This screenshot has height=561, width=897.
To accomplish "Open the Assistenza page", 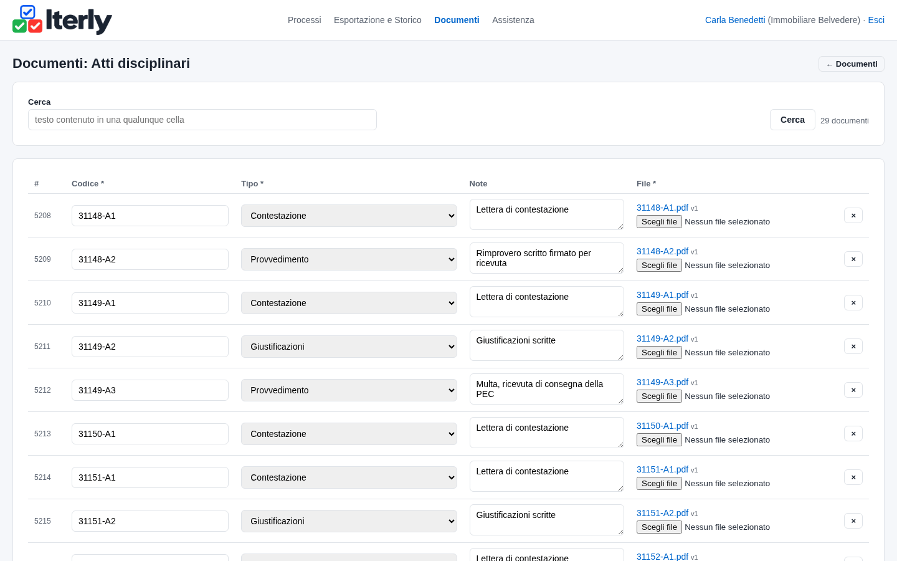I will (513, 20).
